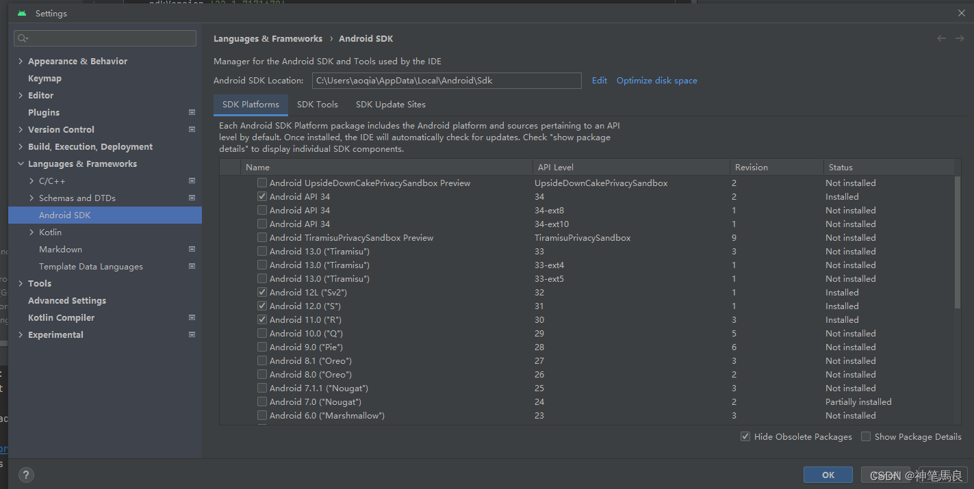This screenshot has width=974, height=489.
Task: Check Android TiramisuPrivacySandbox Preview checkbox
Action: pyautogui.click(x=262, y=237)
